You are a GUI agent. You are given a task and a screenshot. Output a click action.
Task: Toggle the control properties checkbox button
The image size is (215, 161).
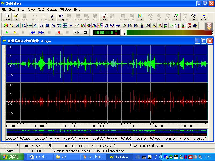click(77, 32)
